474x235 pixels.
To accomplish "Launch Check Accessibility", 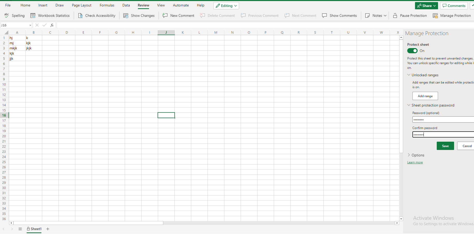I will click(97, 16).
